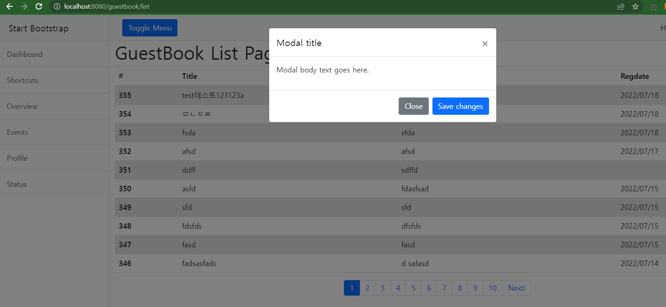Click row number 352
Image resolution: width=666 pixels, height=307 pixels.
coord(125,151)
